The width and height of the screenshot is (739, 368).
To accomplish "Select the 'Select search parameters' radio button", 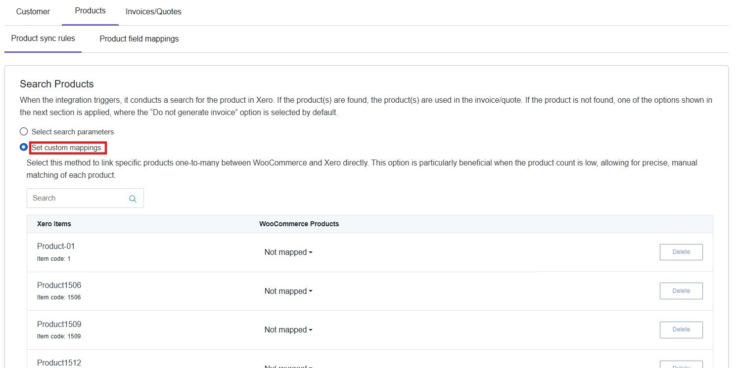I will coord(23,132).
